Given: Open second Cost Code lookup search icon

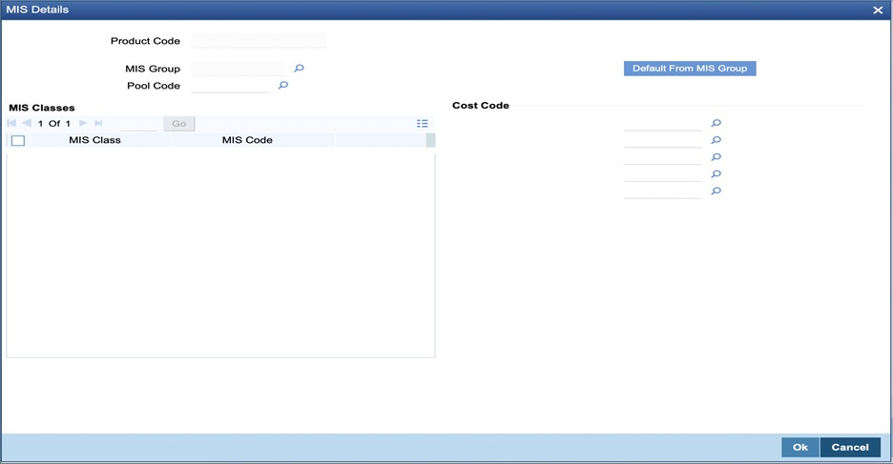Looking at the screenshot, I should [716, 140].
